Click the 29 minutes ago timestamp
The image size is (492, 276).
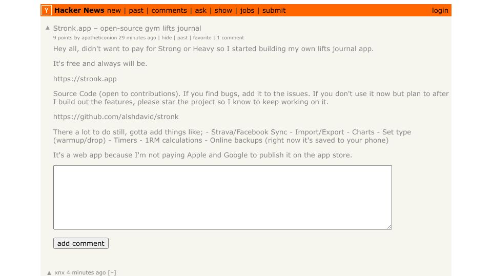click(137, 37)
